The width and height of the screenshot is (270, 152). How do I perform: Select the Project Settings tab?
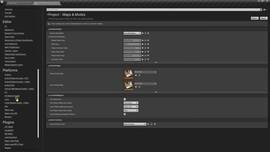[47, 3]
